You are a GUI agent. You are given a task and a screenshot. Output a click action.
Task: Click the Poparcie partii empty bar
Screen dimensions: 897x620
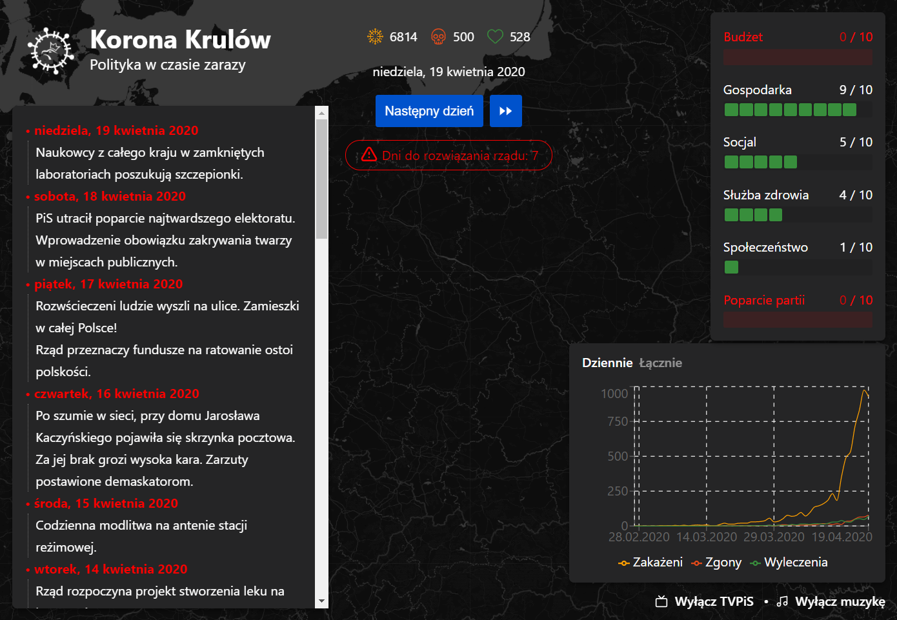[x=798, y=320]
